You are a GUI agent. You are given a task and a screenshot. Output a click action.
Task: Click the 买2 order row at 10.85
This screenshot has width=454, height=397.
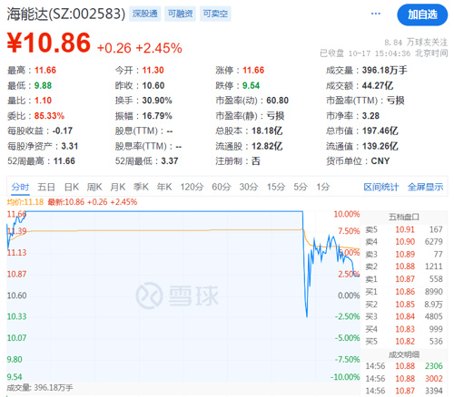coord(404,305)
